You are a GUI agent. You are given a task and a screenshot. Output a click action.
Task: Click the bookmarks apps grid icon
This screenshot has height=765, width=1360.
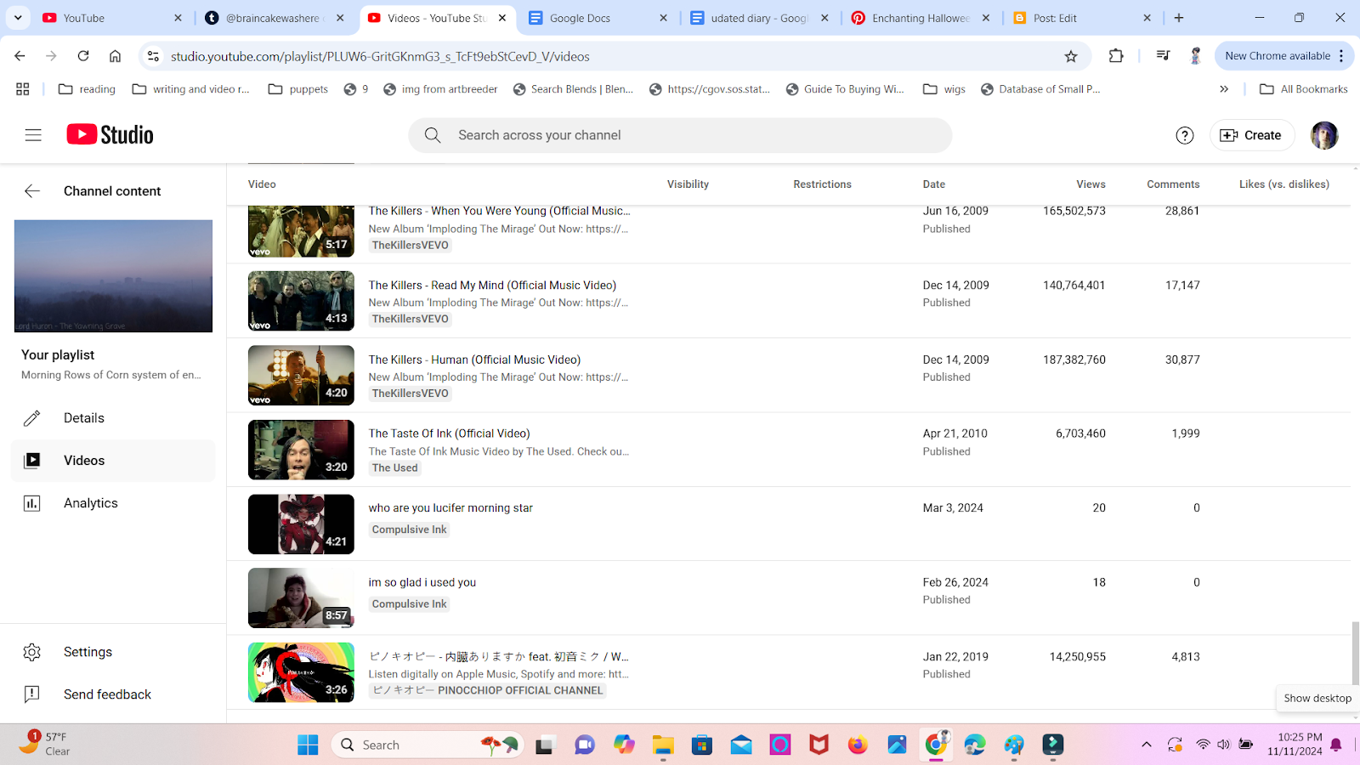[x=23, y=89]
